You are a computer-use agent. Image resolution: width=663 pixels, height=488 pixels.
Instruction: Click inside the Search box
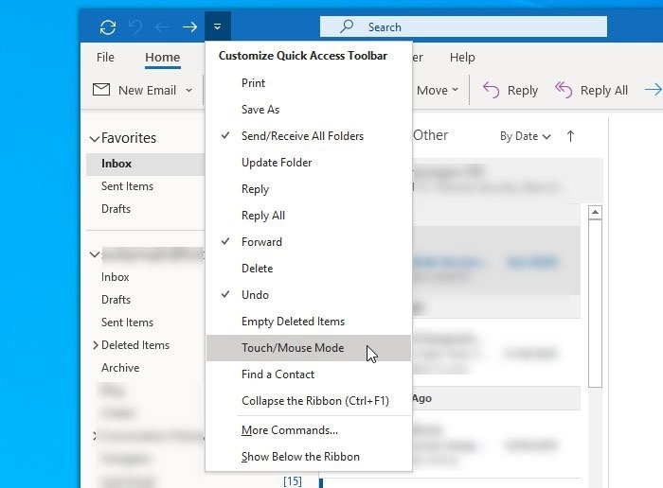click(463, 27)
